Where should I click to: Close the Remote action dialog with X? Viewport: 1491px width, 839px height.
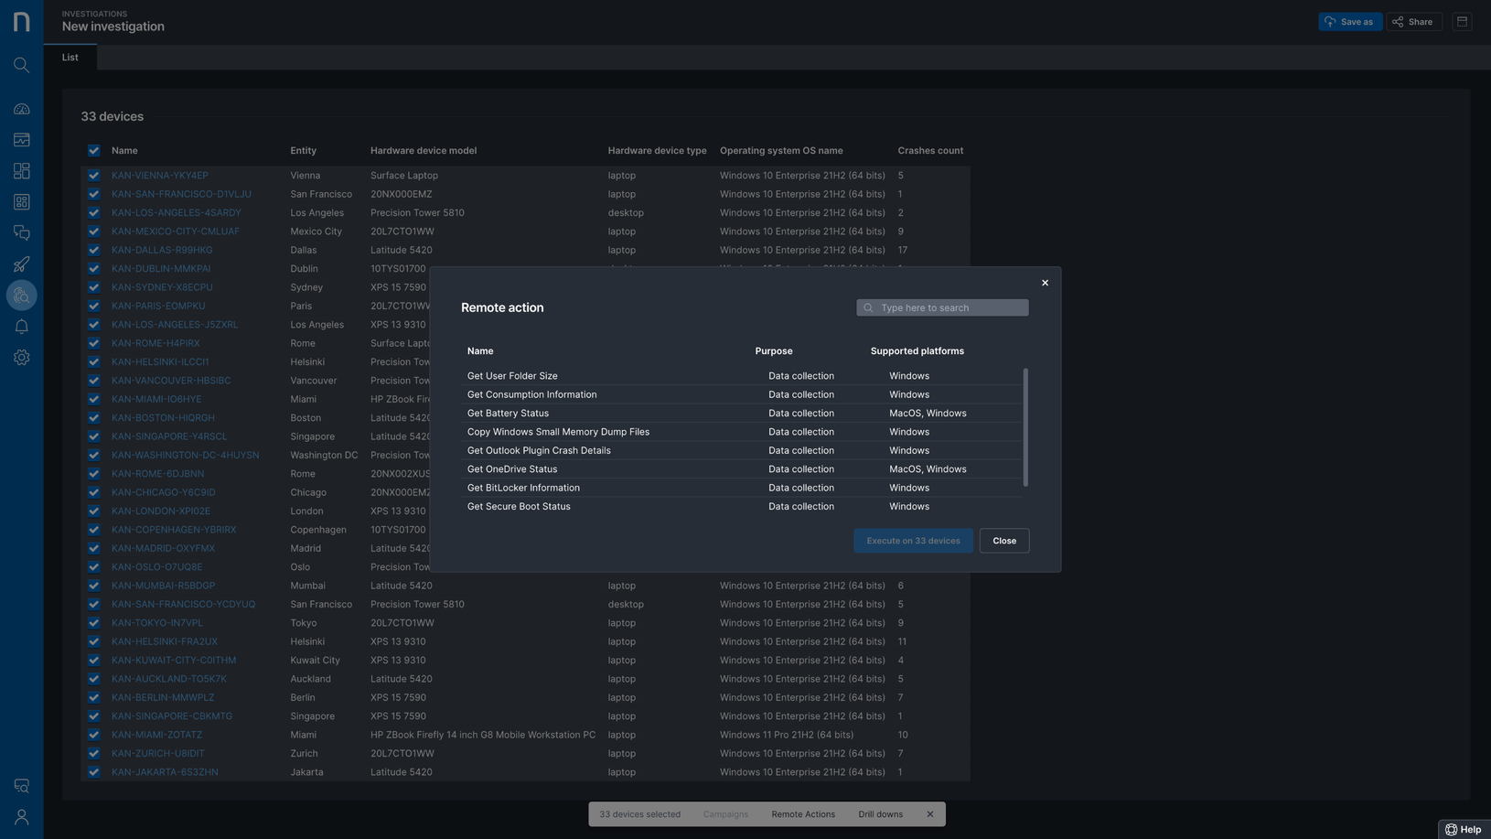(x=1045, y=283)
